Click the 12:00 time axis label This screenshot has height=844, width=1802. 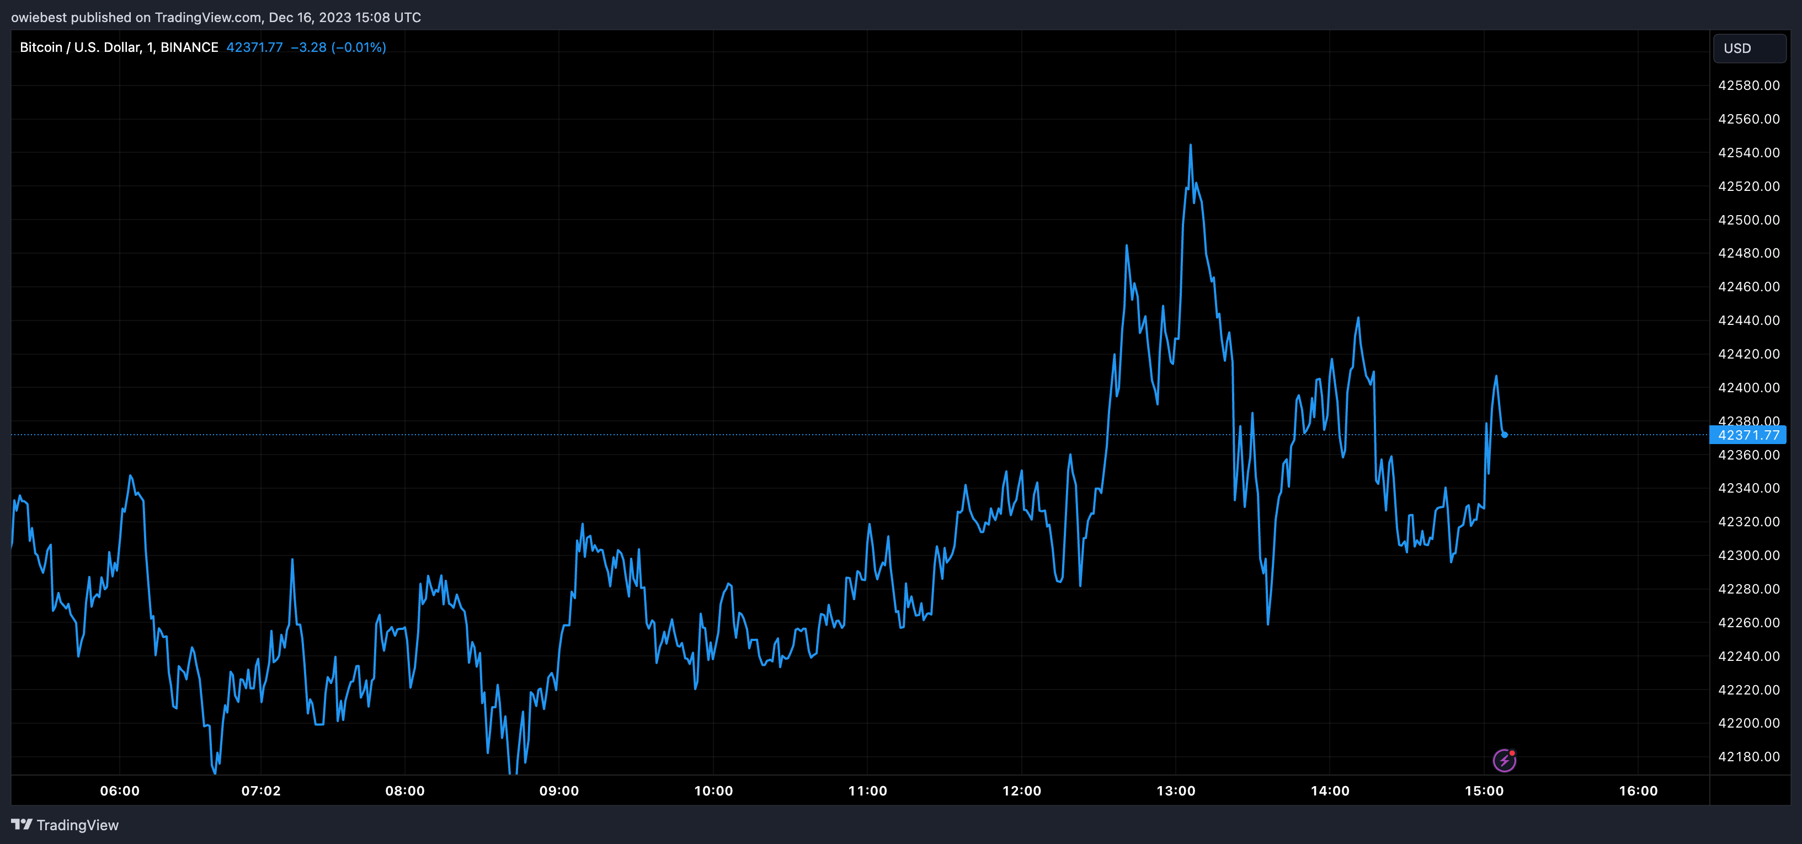pos(1021,791)
